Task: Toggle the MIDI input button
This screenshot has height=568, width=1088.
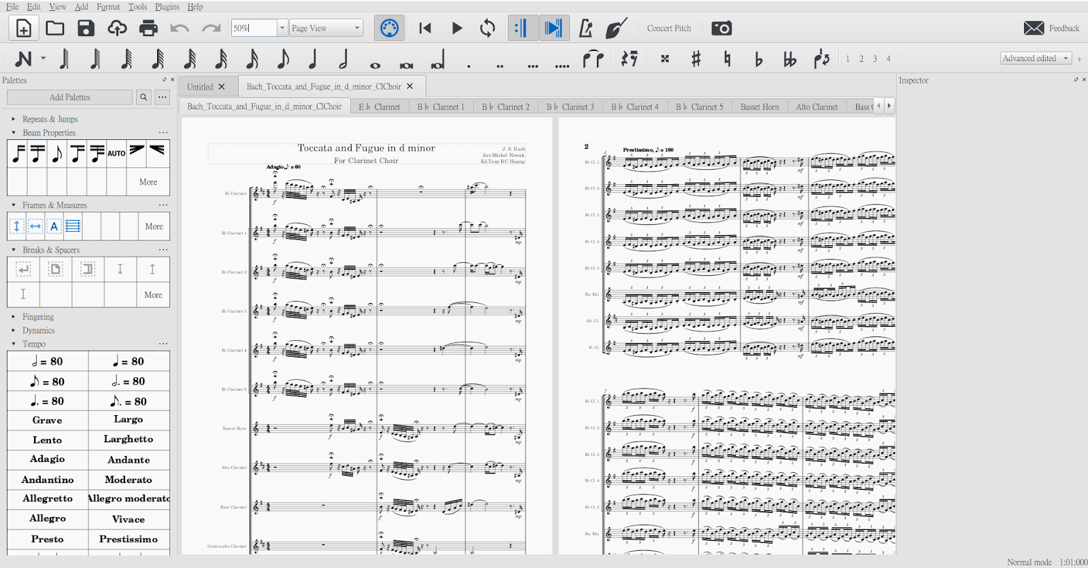Action: (x=390, y=28)
